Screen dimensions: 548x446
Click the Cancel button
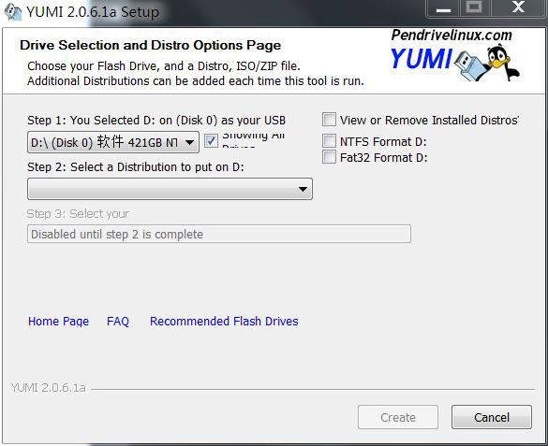(x=492, y=417)
